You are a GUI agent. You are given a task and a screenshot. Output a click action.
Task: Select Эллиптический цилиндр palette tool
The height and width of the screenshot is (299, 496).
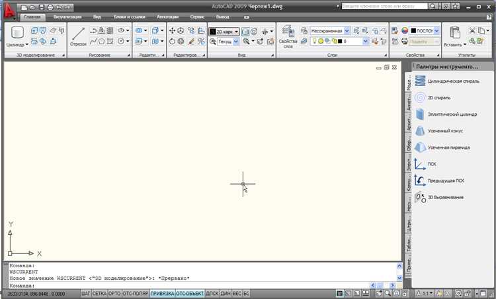pos(446,114)
